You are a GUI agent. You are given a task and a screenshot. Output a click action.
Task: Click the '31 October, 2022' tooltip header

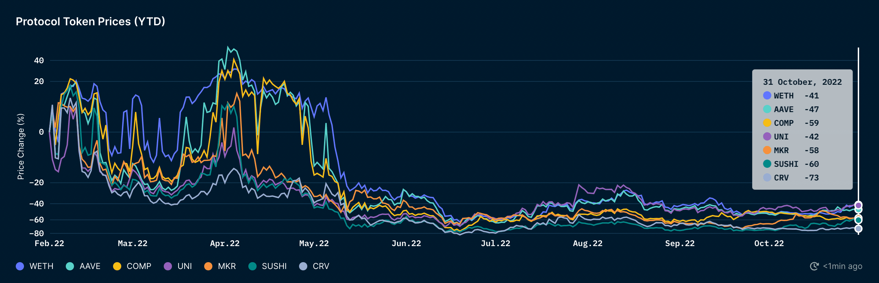(802, 82)
